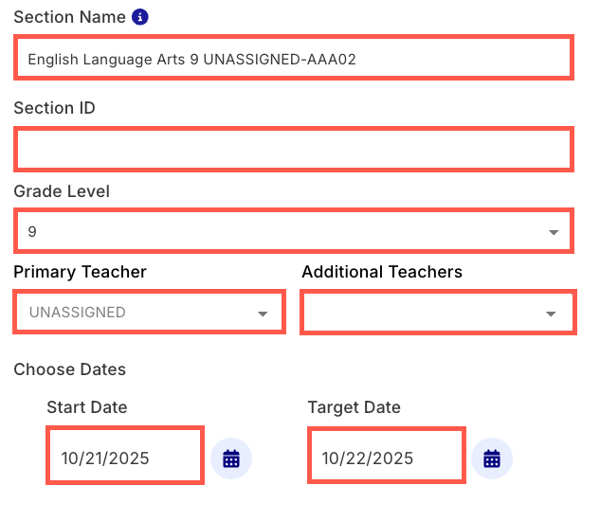The width and height of the screenshot is (600, 521).
Task: Click the Choose Dates heading
Action: tap(69, 369)
